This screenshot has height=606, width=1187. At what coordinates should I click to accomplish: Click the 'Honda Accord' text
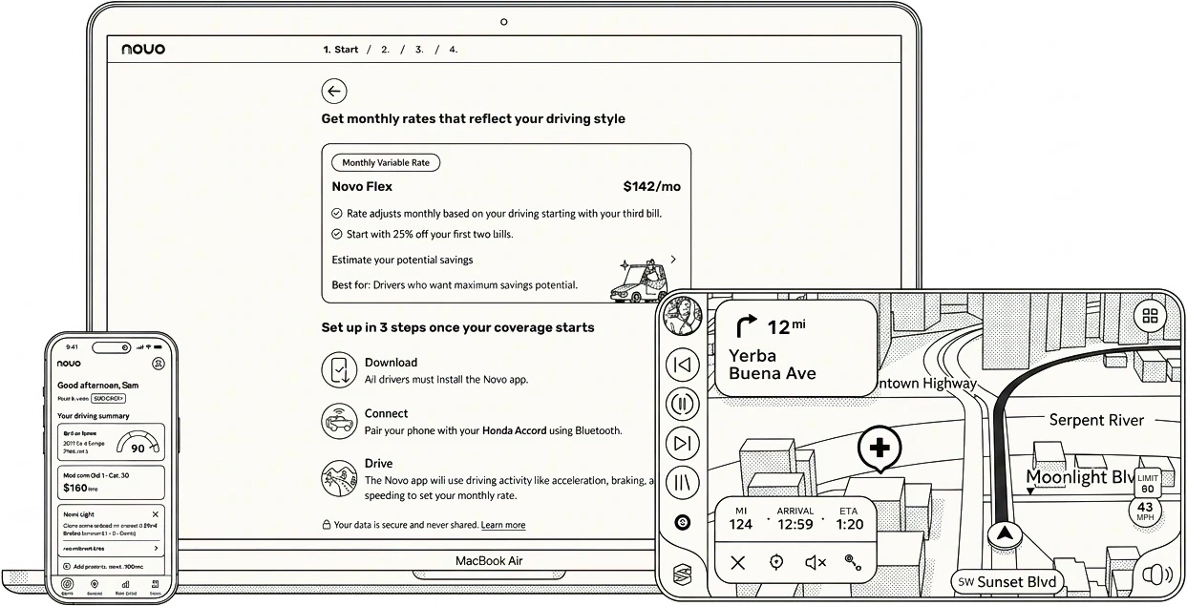[x=515, y=430]
